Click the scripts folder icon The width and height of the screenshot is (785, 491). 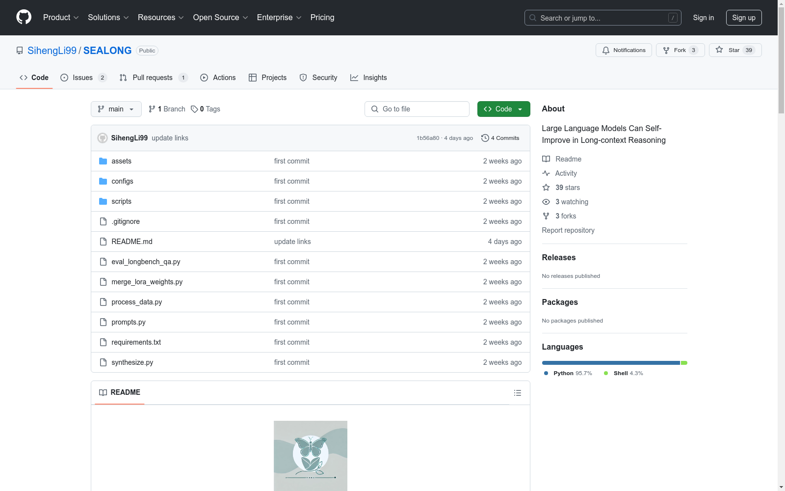click(x=103, y=201)
